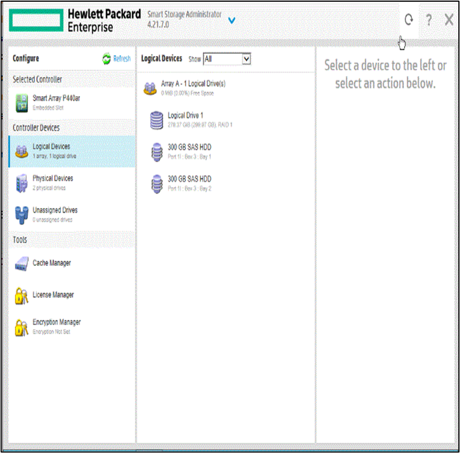Screen dimensions: 460x453
Task: Select the Smart Array P440ar controller icon
Action: coord(21,103)
